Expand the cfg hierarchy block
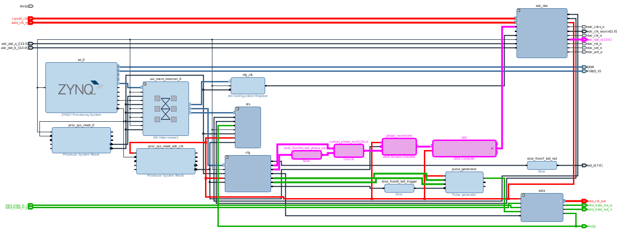The image size is (617, 237). 227,157
